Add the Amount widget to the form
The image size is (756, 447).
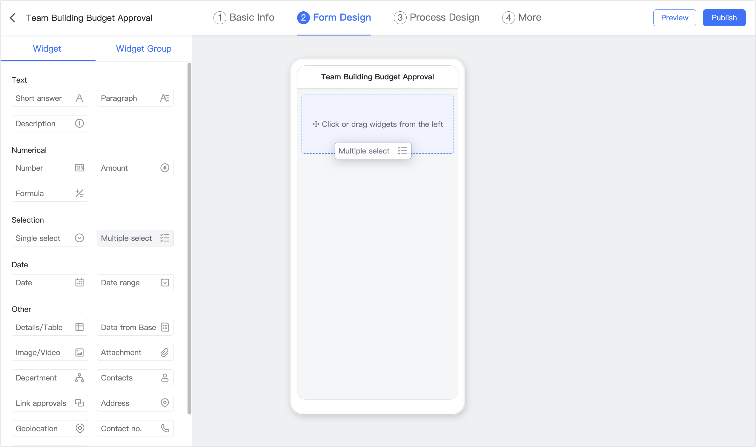(135, 168)
